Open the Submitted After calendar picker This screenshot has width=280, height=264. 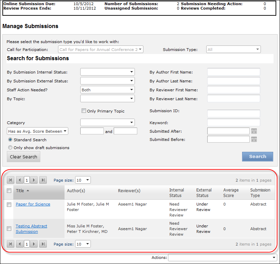254,131
